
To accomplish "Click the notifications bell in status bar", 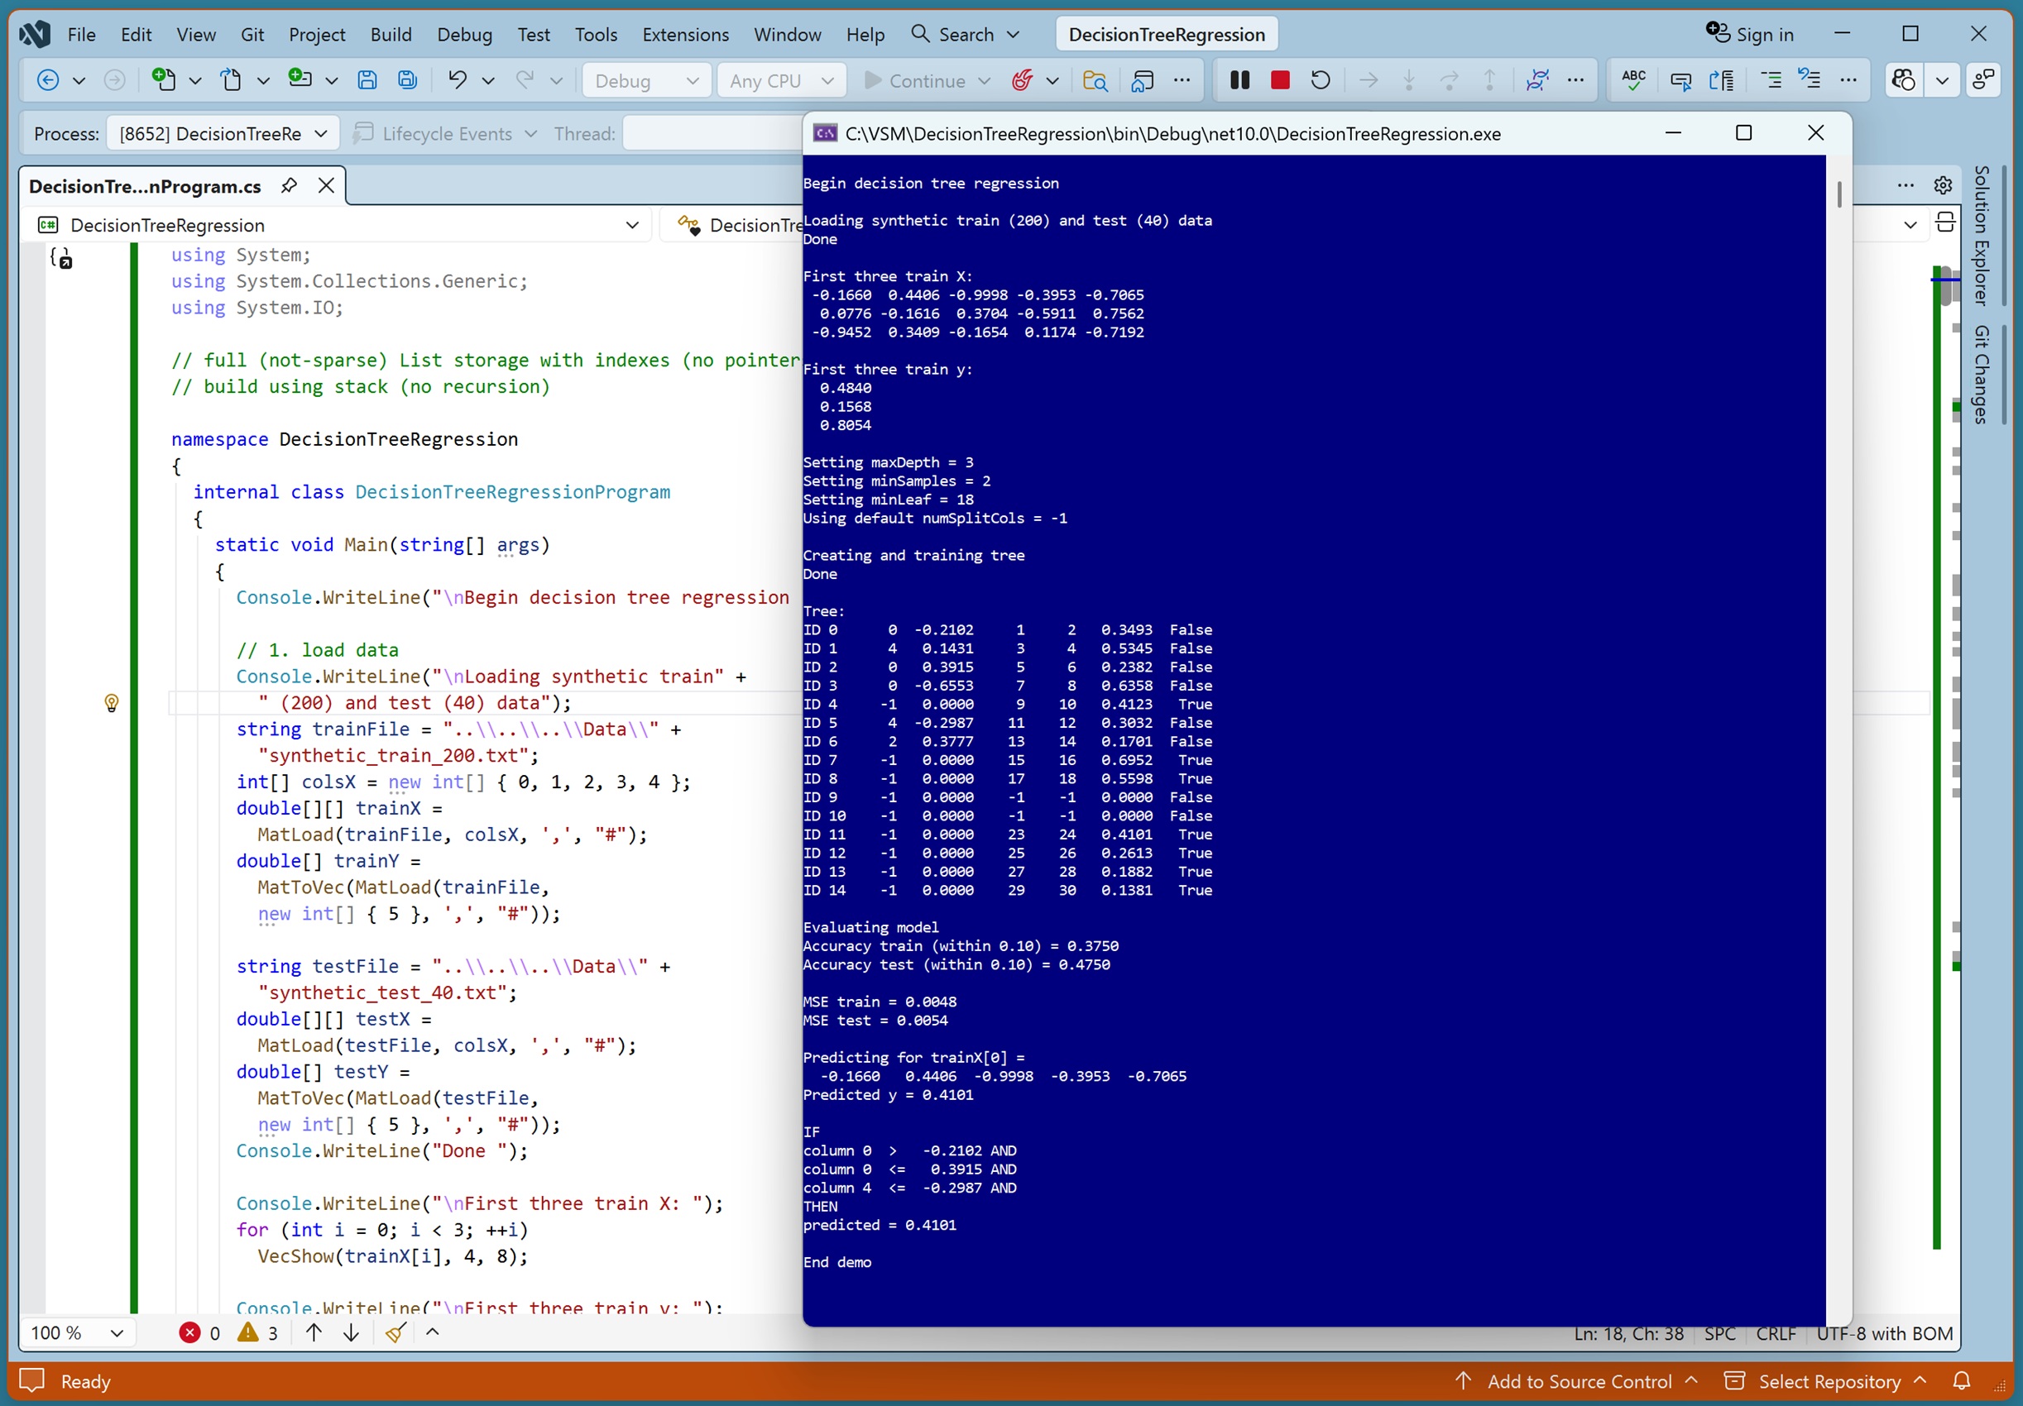I will (1961, 1380).
